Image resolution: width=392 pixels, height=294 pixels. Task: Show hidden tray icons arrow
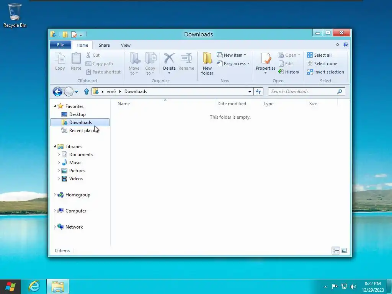(325, 287)
